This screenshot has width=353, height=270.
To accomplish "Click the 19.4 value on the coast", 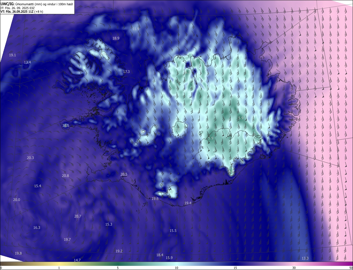I will pos(188,203).
